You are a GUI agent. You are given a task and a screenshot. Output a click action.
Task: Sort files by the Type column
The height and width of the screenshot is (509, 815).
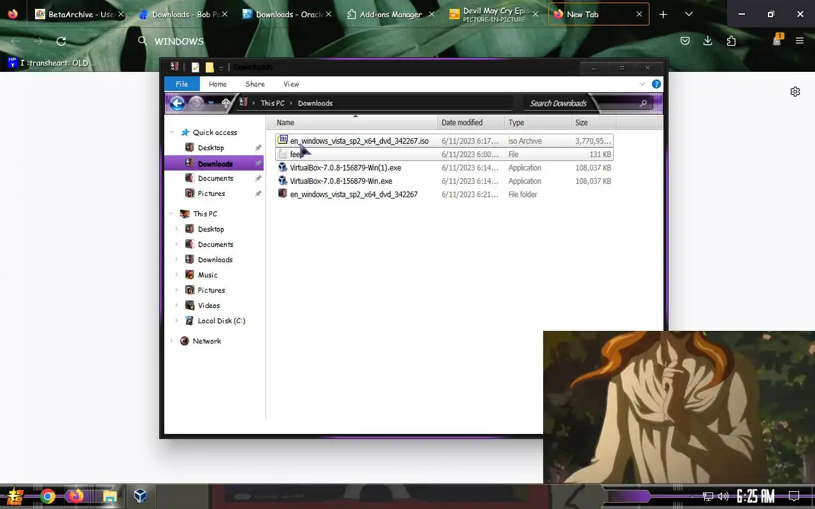tap(538, 122)
